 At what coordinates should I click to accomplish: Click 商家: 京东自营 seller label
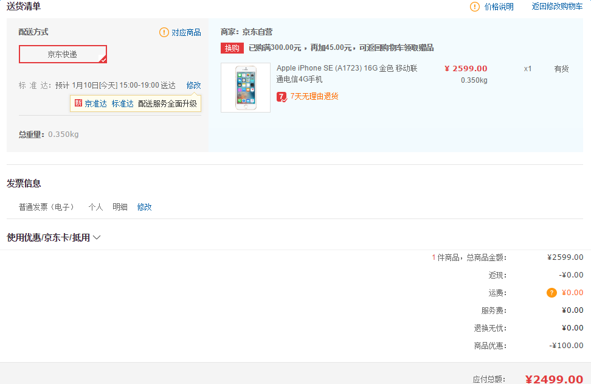246,32
